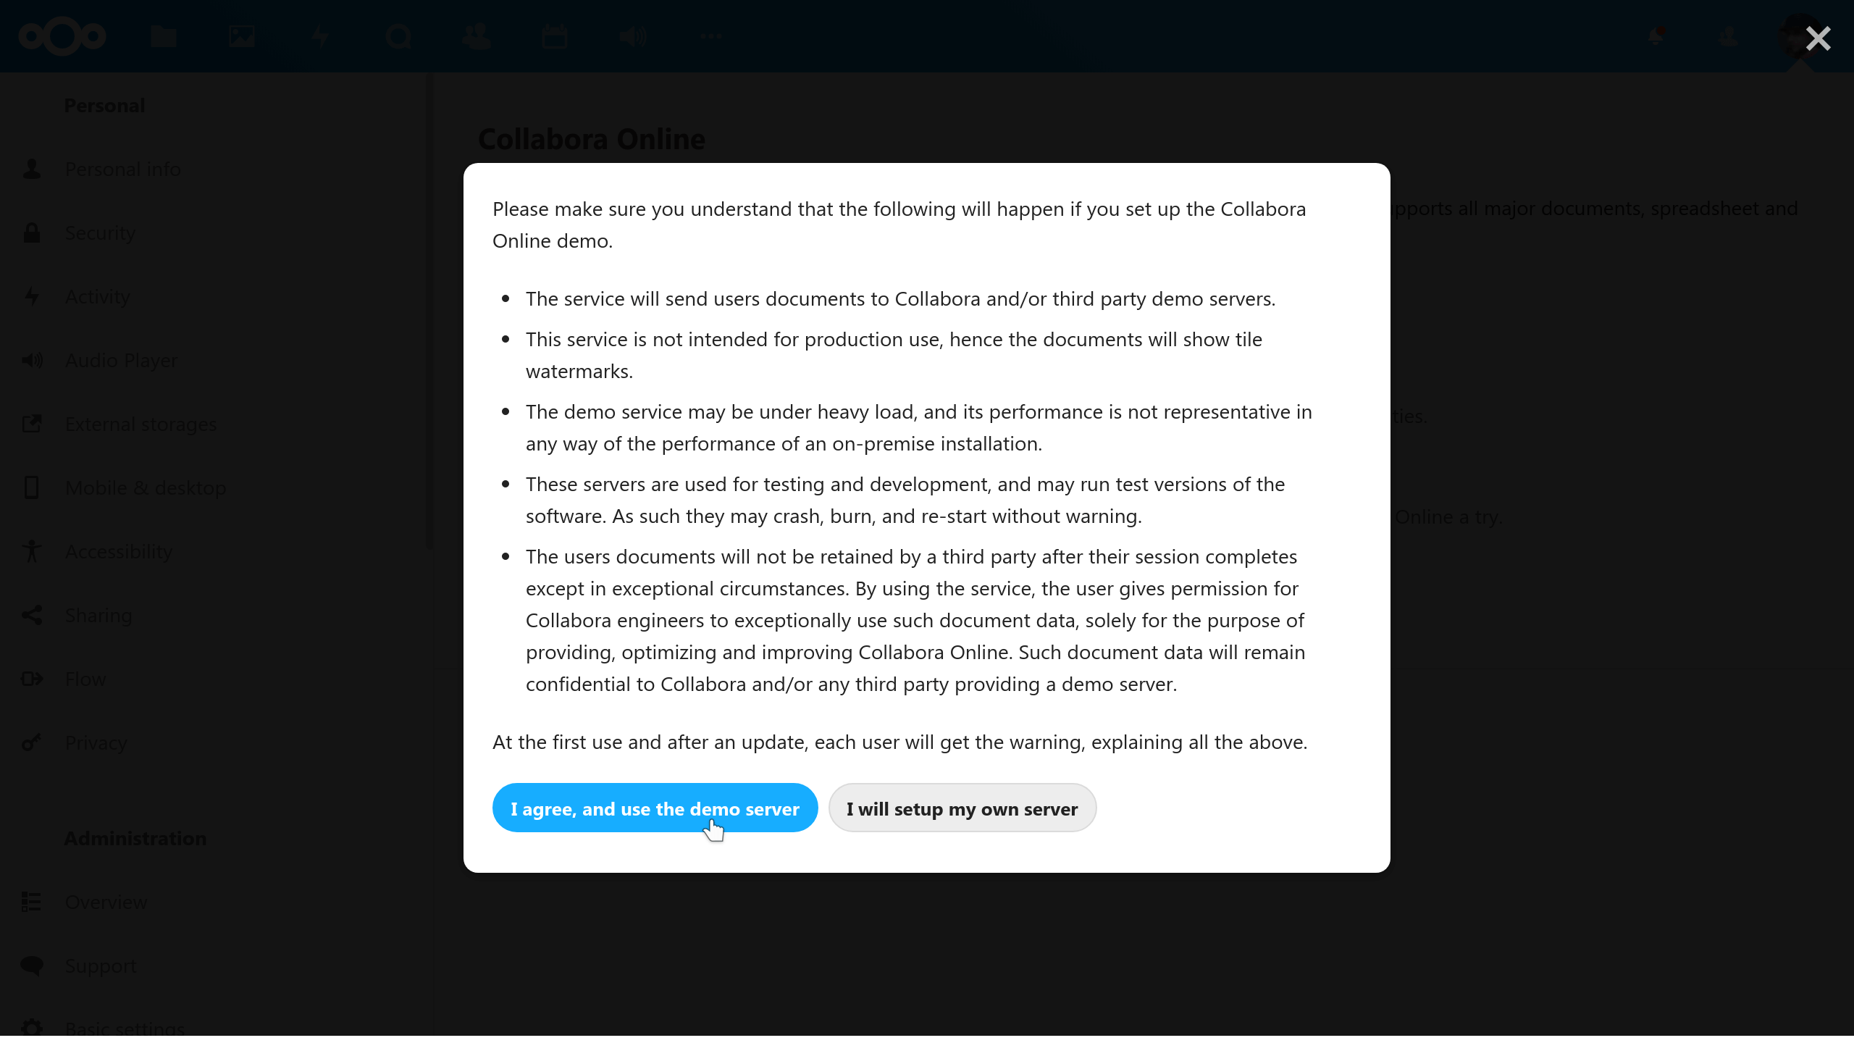Screen dimensions: 1854x1043
Task: Open the Sharing settings section
Action: pos(98,616)
